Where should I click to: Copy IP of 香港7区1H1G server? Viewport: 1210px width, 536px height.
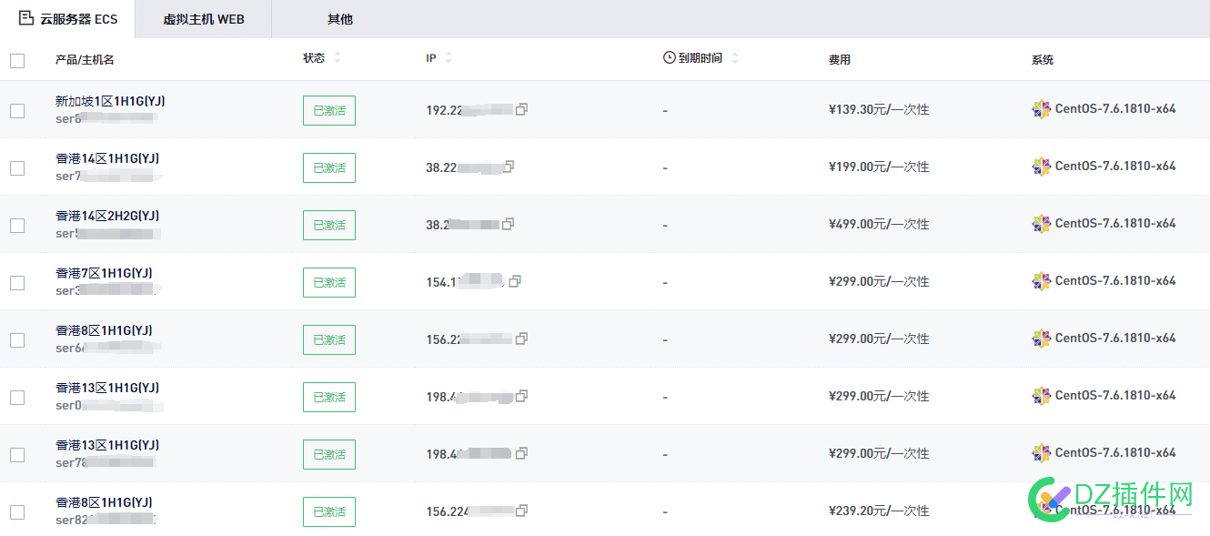point(514,281)
